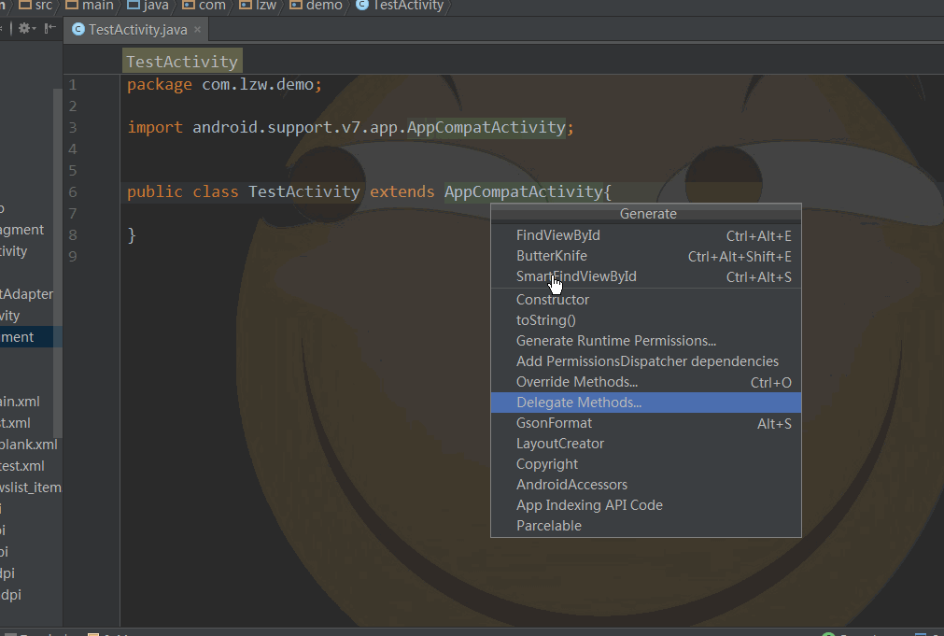944x636 pixels.
Task: Close the TestActivity.java editor tab
Action: 197,30
